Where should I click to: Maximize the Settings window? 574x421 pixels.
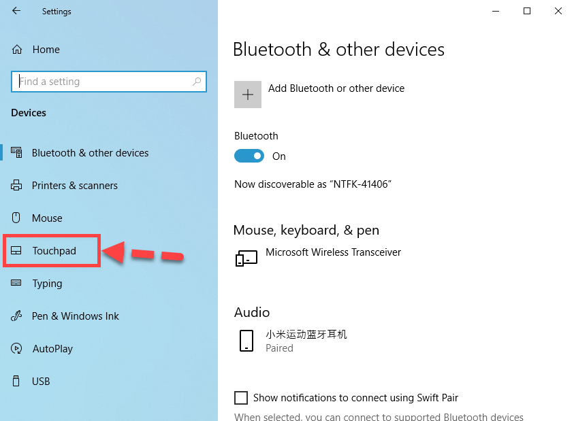tap(526, 11)
